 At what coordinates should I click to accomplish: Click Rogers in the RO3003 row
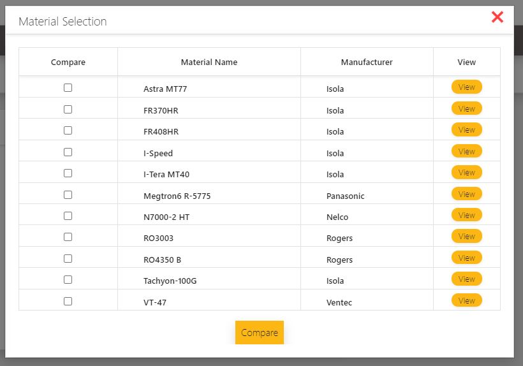pos(339,238)
